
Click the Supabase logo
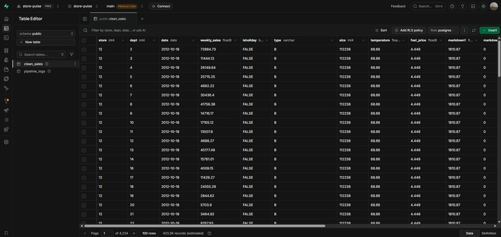(x=6, y=6)
